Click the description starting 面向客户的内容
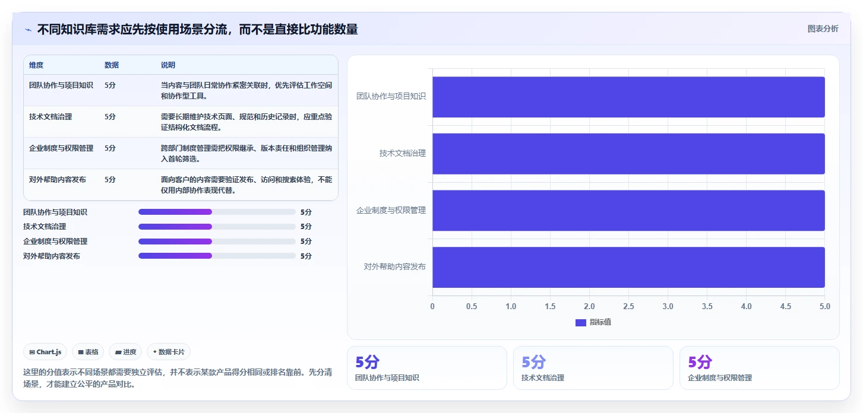Viewport: 863px width, 413px height. [x=246, y=185]
